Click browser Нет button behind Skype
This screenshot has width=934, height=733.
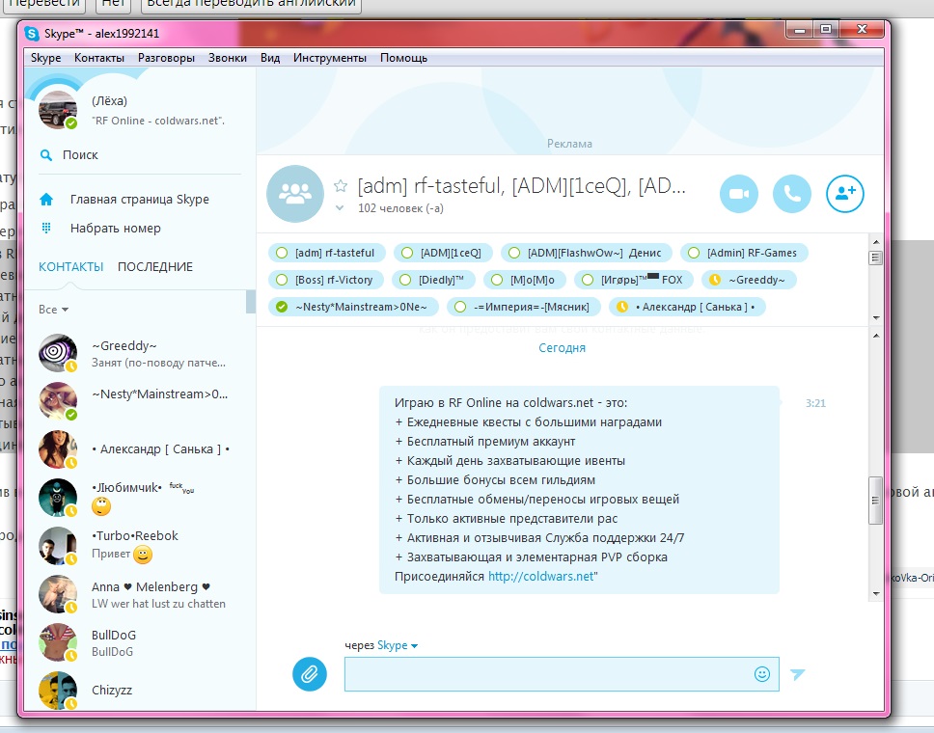pyautogui.click(x=113, y=4)
